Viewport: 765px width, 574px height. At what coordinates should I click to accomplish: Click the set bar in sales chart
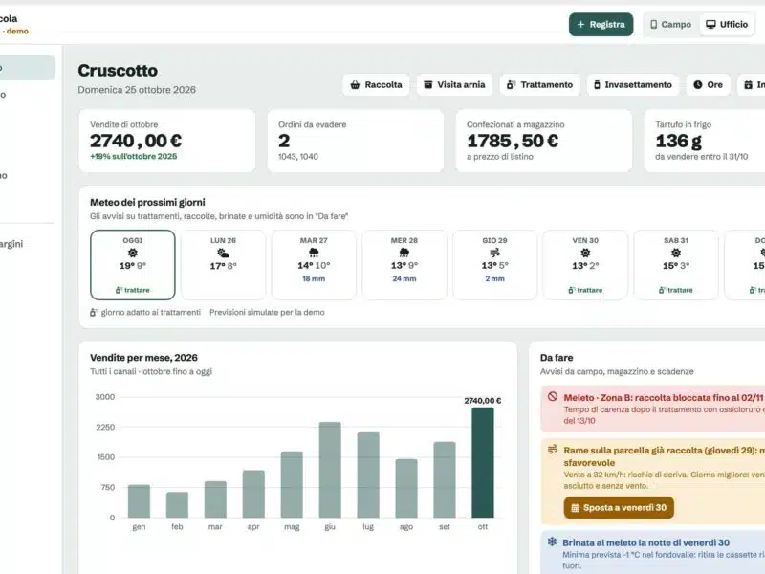click(445, 480)
